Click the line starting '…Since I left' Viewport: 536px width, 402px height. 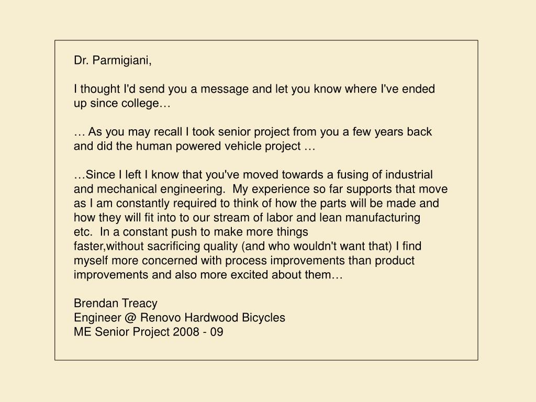click(253, 175)
